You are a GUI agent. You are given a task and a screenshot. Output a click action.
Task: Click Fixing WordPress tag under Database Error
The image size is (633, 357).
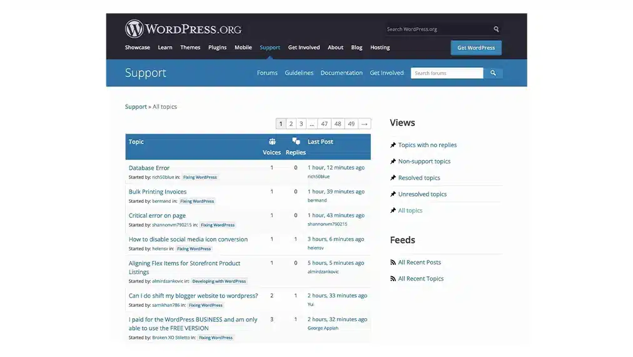[x=200, y=177]
